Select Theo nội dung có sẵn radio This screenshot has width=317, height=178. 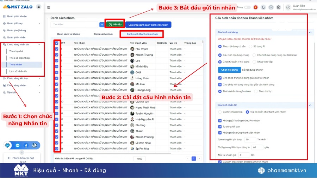tap(220, 46)
